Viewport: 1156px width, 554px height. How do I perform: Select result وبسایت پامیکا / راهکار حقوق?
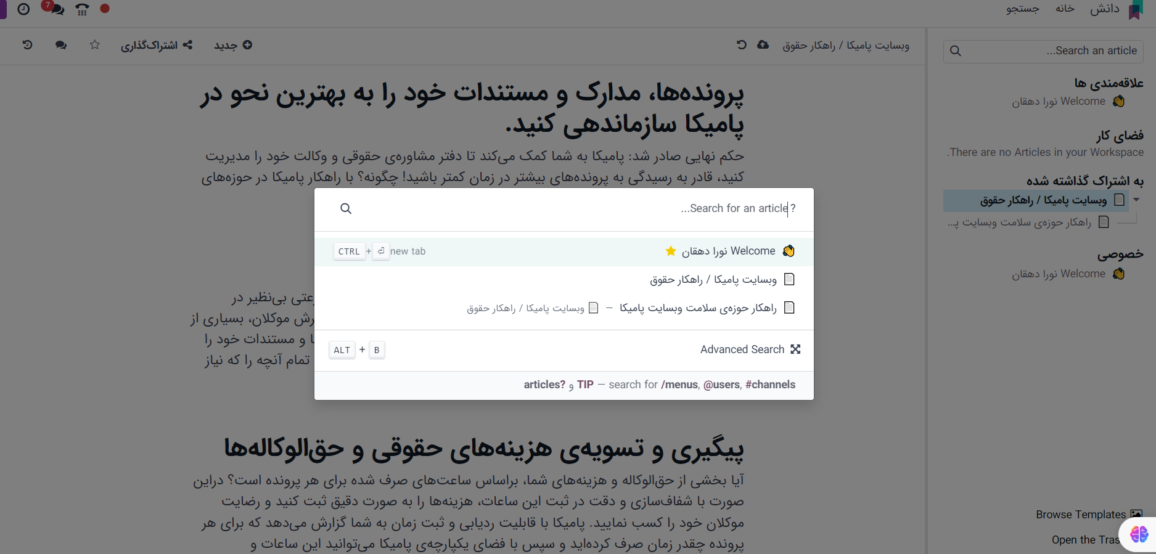564,280
